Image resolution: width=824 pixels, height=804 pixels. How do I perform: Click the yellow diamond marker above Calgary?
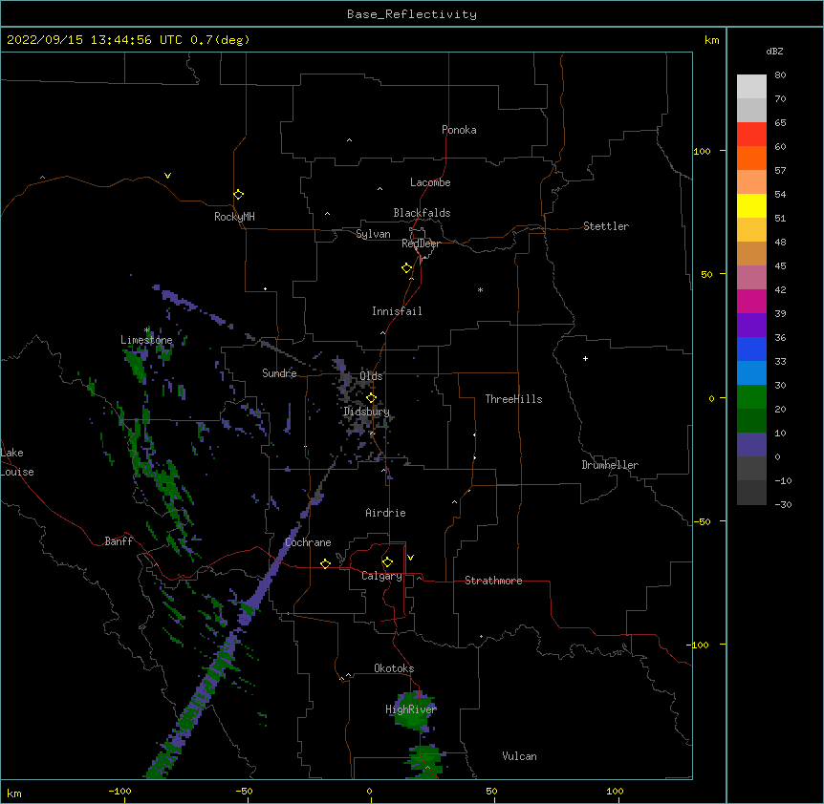point(387,562)
